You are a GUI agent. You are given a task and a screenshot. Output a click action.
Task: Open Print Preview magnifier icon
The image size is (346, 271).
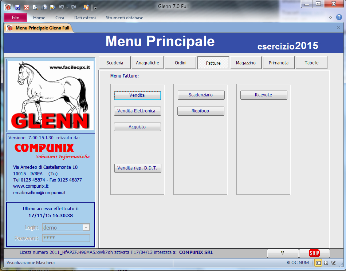35,8
